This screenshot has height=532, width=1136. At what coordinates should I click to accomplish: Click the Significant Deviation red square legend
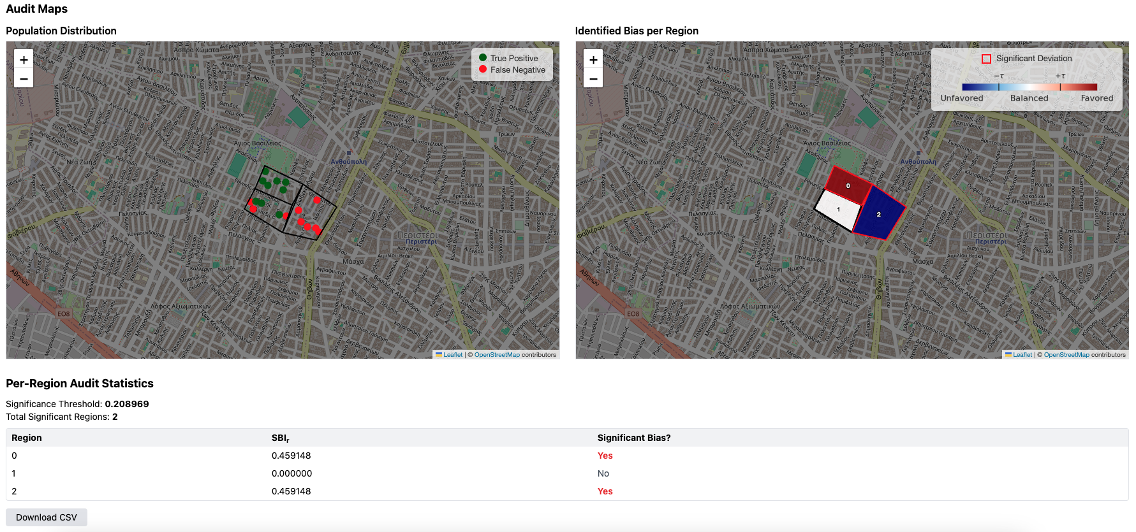986,59
